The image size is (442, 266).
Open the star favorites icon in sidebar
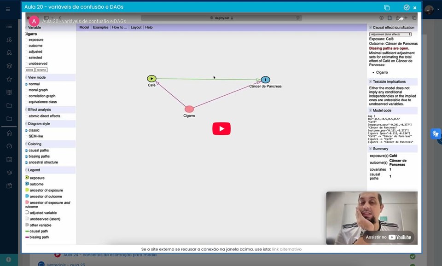(x=9, y=79)
